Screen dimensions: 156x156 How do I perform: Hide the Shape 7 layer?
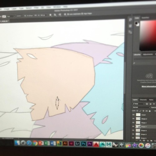[x=133, y=126]
